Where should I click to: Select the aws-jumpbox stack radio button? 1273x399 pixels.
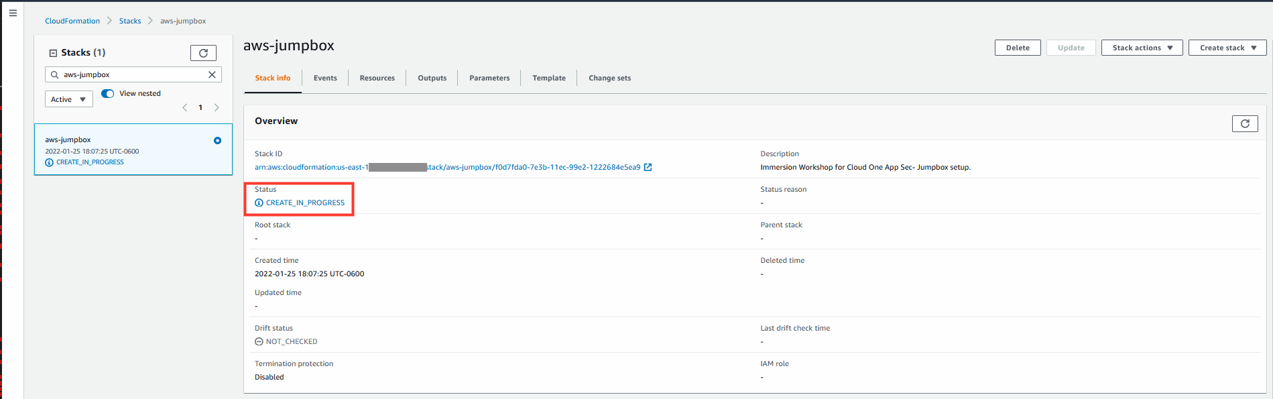pos(217,140)
